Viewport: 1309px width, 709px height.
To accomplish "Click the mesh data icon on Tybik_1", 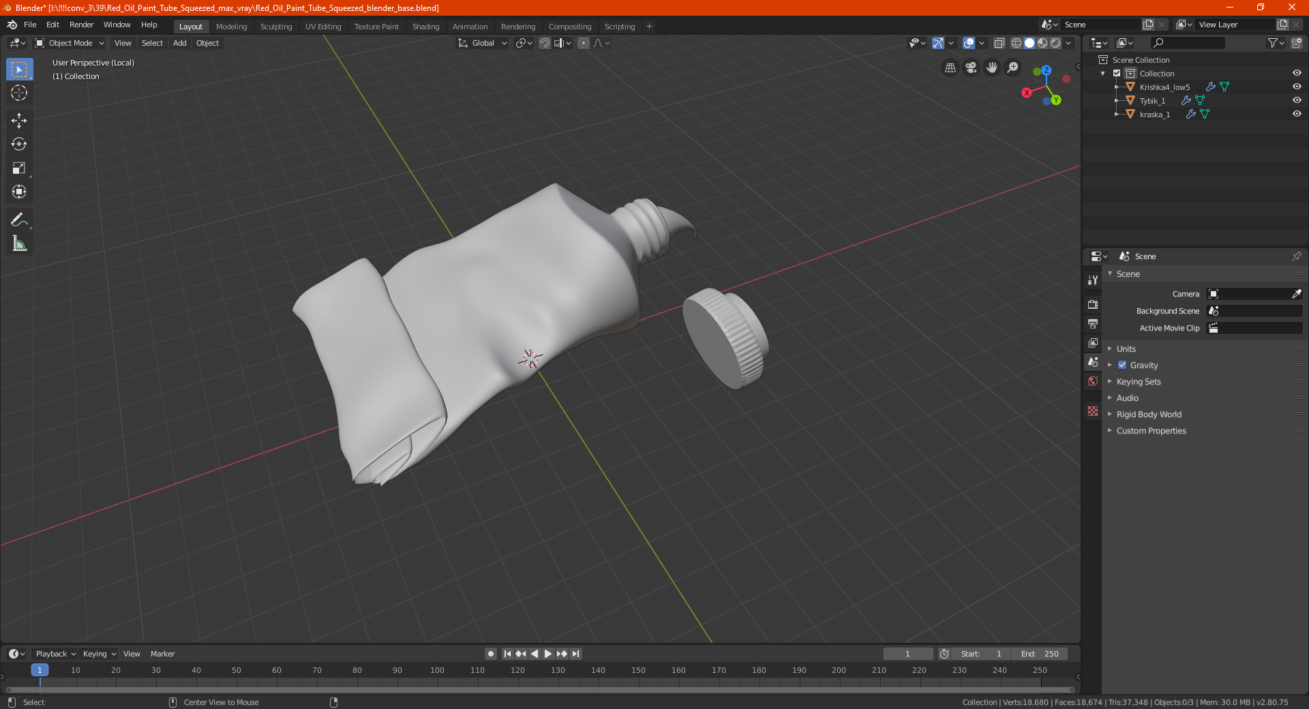I will click(1201, 101).
